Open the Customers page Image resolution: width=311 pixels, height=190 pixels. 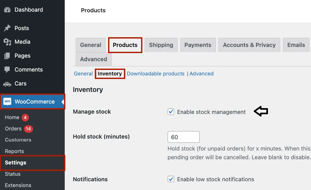click(x=18, y=140)
